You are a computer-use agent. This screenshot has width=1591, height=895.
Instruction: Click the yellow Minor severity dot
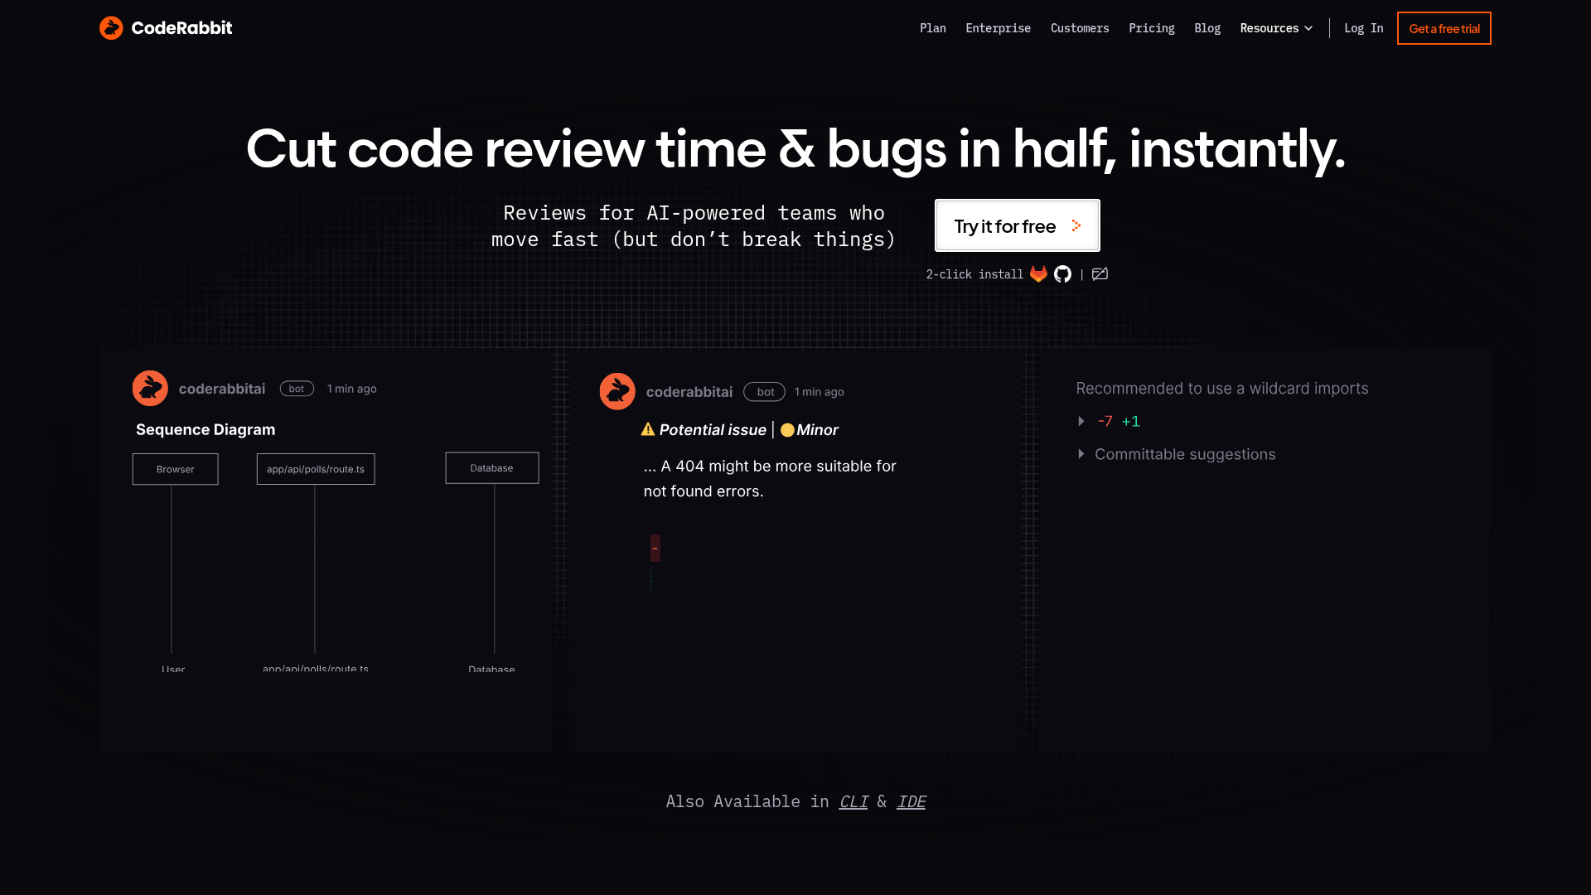point(787,430)
